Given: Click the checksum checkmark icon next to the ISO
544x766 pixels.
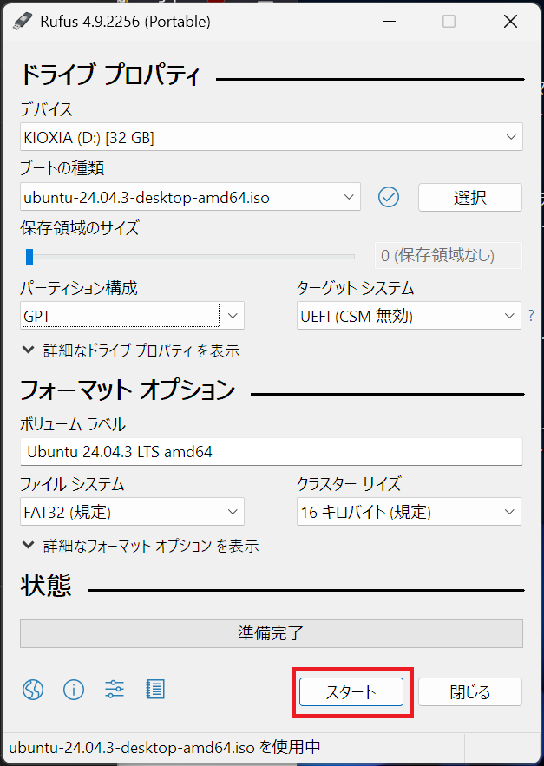Looking at the screenshot, I should point(389,197).
